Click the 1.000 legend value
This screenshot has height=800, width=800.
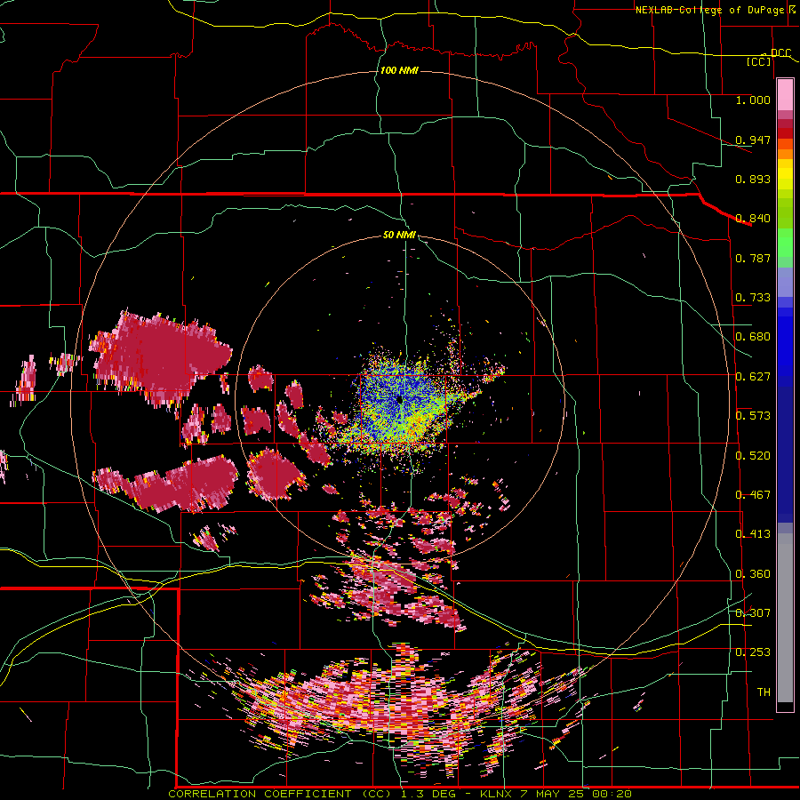point(753,100)
